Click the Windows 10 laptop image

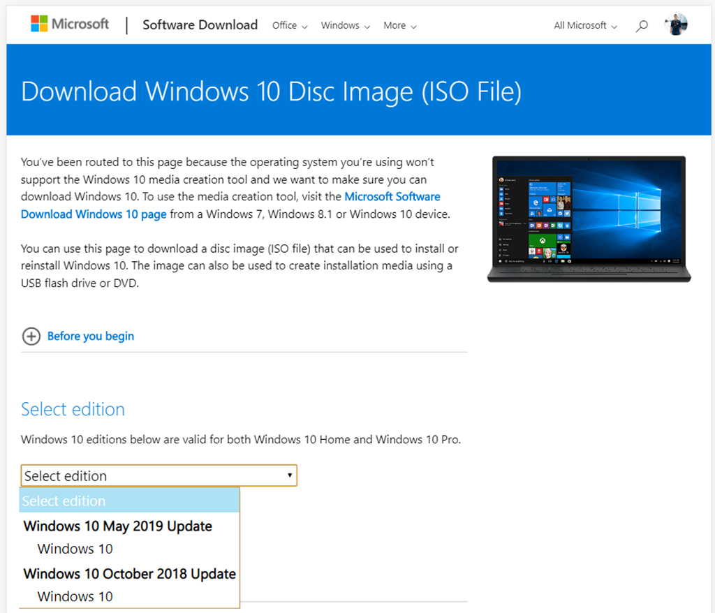tap(589, 219)
